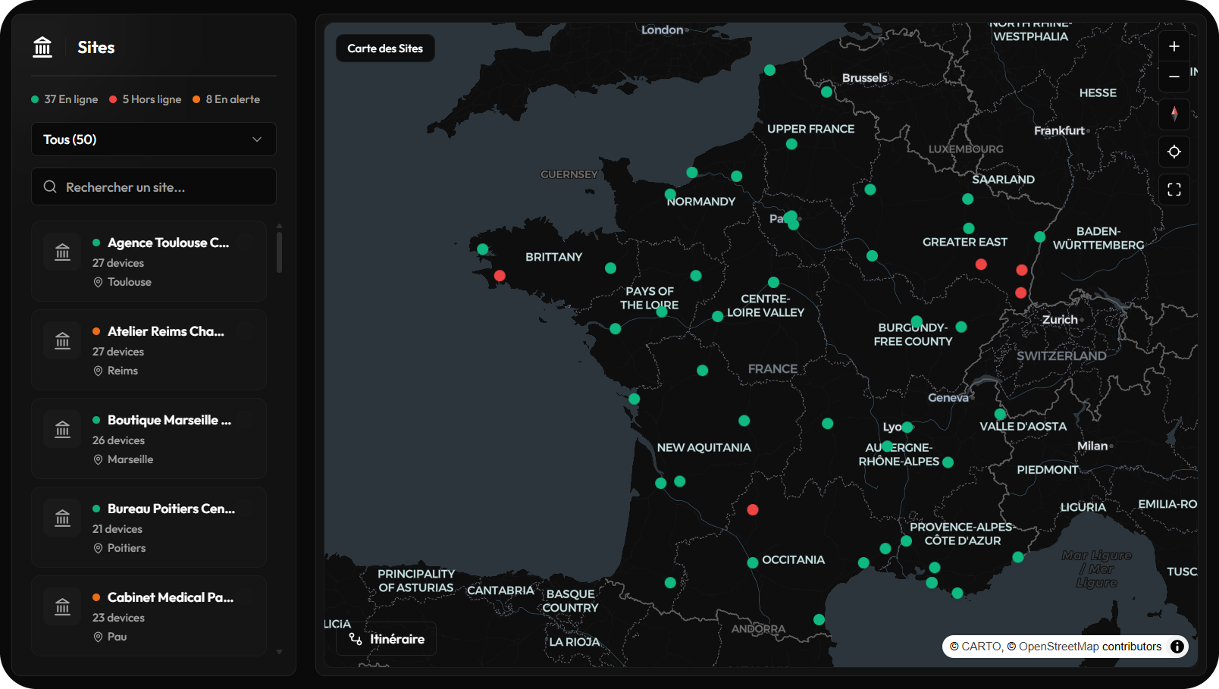The width and height of the screenshot is (1219, 689).
Task: Click the green marker near Brussels
Action: (x=826, y=92)
